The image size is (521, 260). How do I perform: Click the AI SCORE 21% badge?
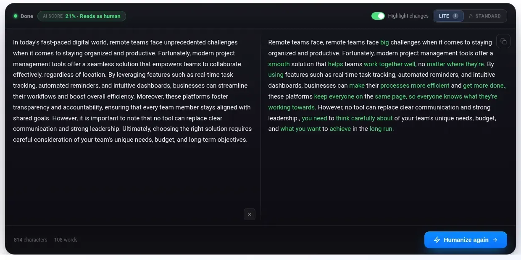pos(82,16)
